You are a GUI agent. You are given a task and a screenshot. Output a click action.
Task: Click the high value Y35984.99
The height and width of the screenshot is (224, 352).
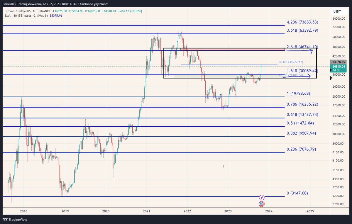(76, 11)
